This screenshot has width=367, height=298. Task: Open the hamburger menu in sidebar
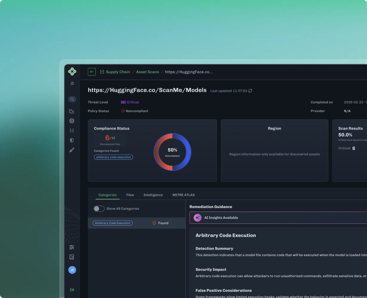point(72,83)
